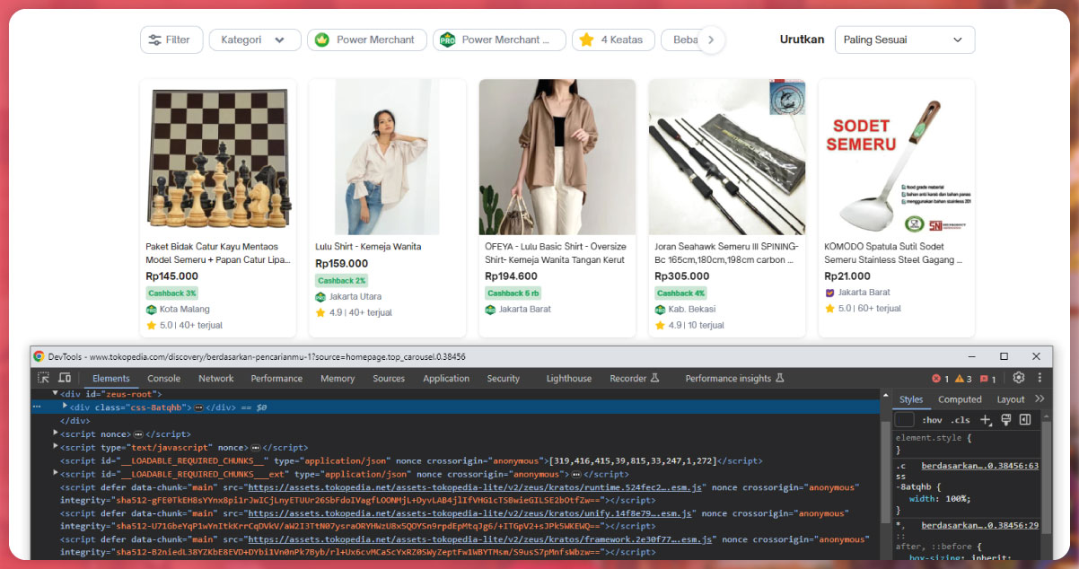The width and height of the screenshot is (1079, 569).
Task: Open the Filter button
Action: 171,39
